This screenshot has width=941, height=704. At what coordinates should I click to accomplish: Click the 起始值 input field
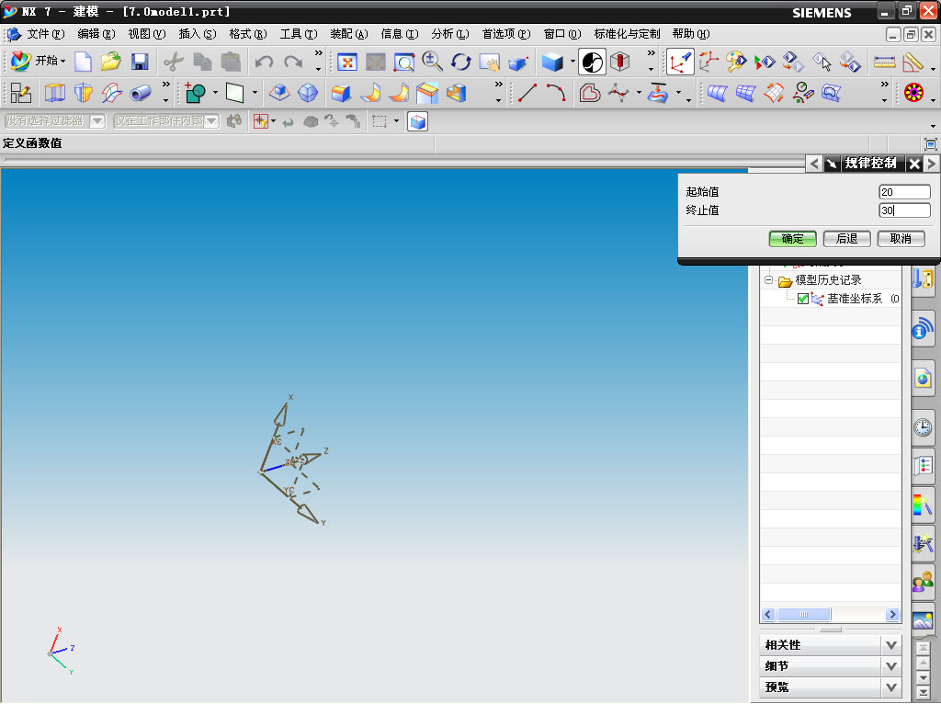coord(904,192)
